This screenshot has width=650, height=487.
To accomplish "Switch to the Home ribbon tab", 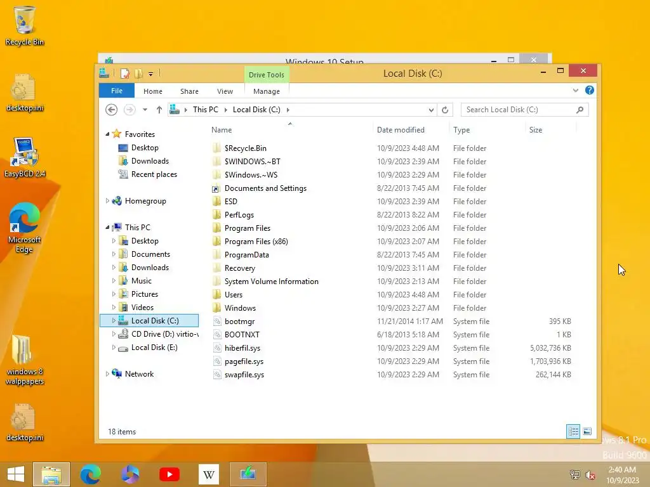I will pyautogui.click(x=153, y=91).
